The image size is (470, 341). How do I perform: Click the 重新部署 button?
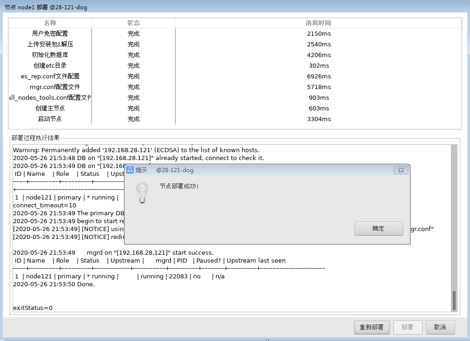pyautogui.click(x=372, y=327)
